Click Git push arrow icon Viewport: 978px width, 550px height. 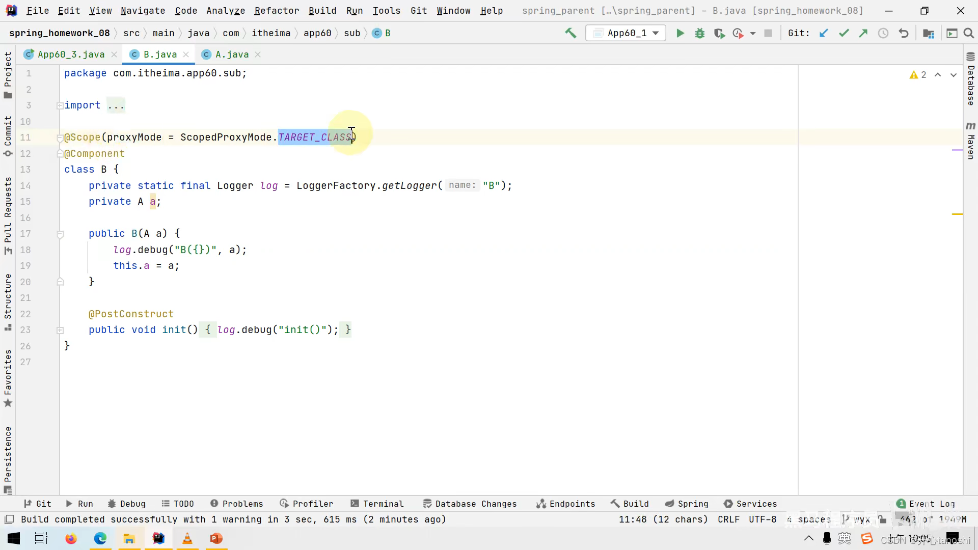point(863,33)
